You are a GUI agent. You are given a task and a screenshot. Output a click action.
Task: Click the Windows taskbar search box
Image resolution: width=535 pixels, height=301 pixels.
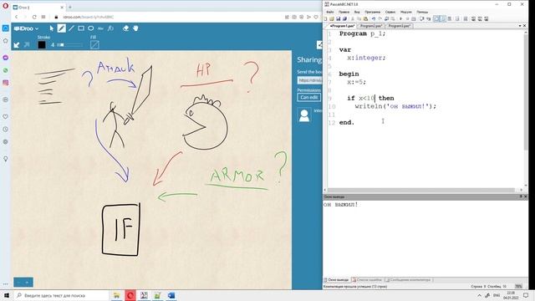(x=61, y=295)
